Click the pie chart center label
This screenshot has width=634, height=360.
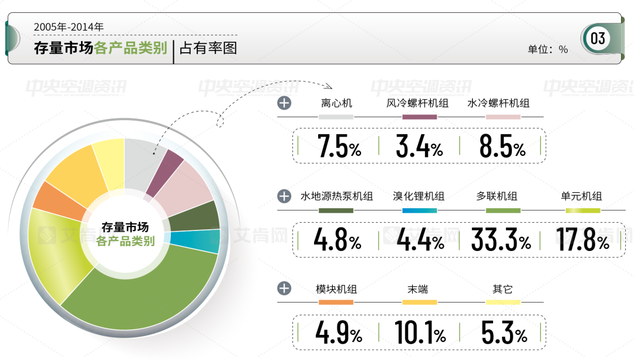(125, 234)
